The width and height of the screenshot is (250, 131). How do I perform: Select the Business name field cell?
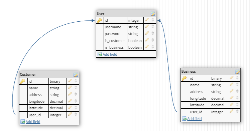pyautogui.click(x=200, y=85)
